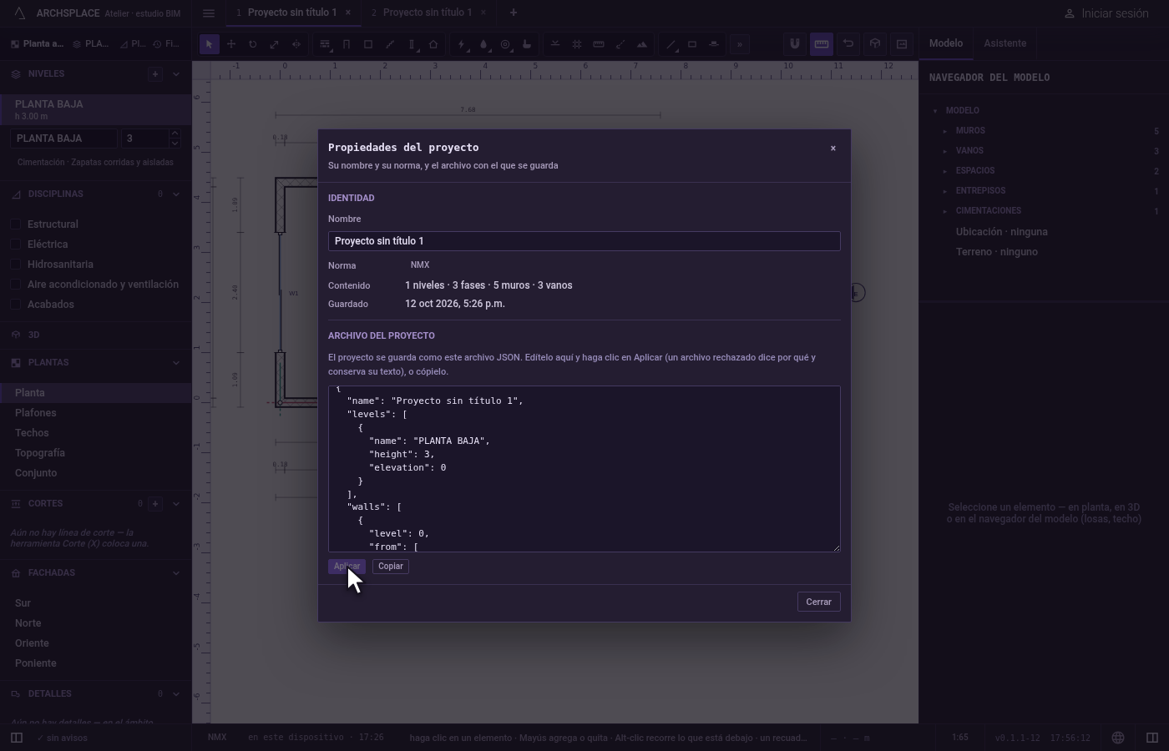The image size is (1169, 751).
Task: Add a new level in NIVELES
Action: tap(155, 74)
